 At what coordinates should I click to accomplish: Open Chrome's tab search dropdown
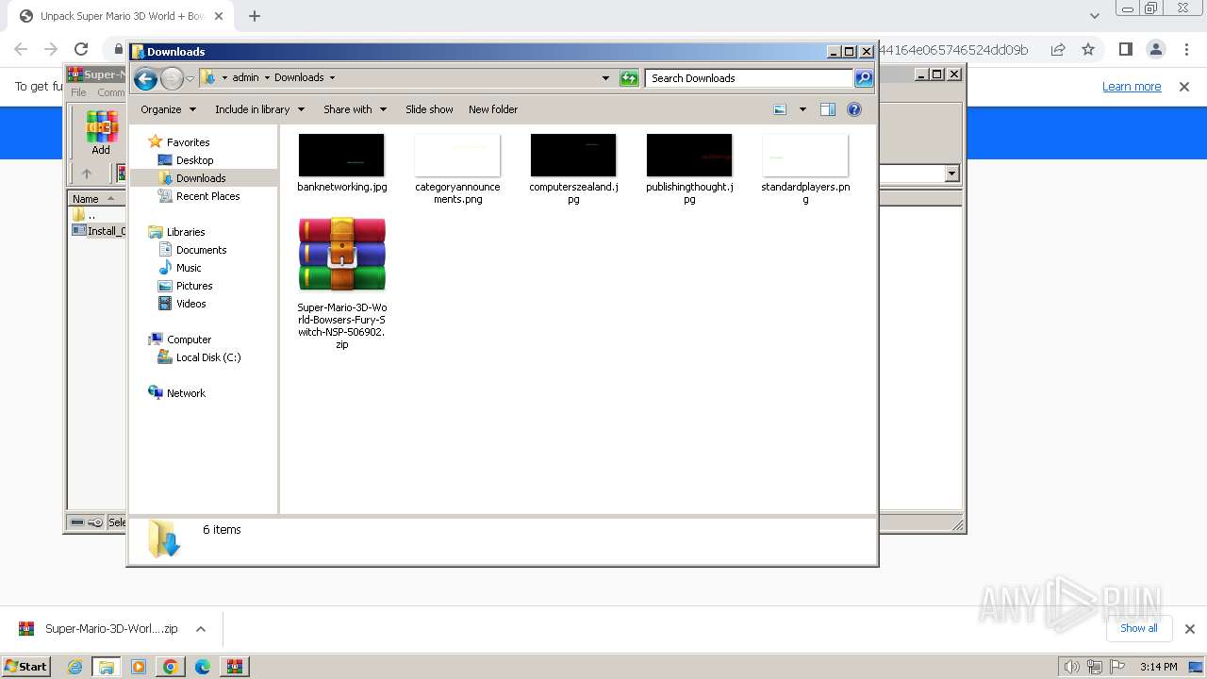coord(1094,16)
